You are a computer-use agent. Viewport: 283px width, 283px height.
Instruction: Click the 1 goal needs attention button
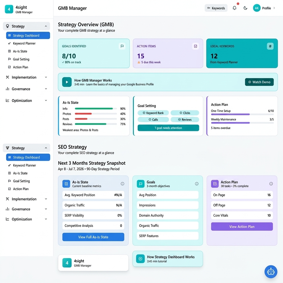tap(168, 128)
